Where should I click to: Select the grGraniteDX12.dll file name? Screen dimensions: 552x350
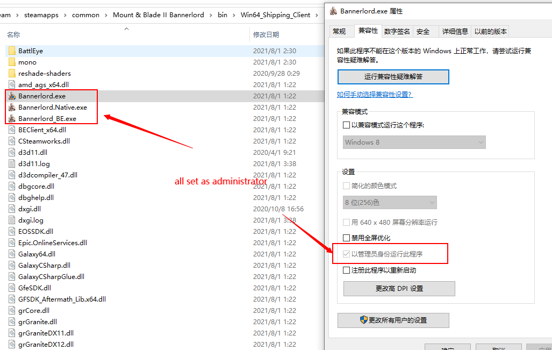click(x=46, y=344)
